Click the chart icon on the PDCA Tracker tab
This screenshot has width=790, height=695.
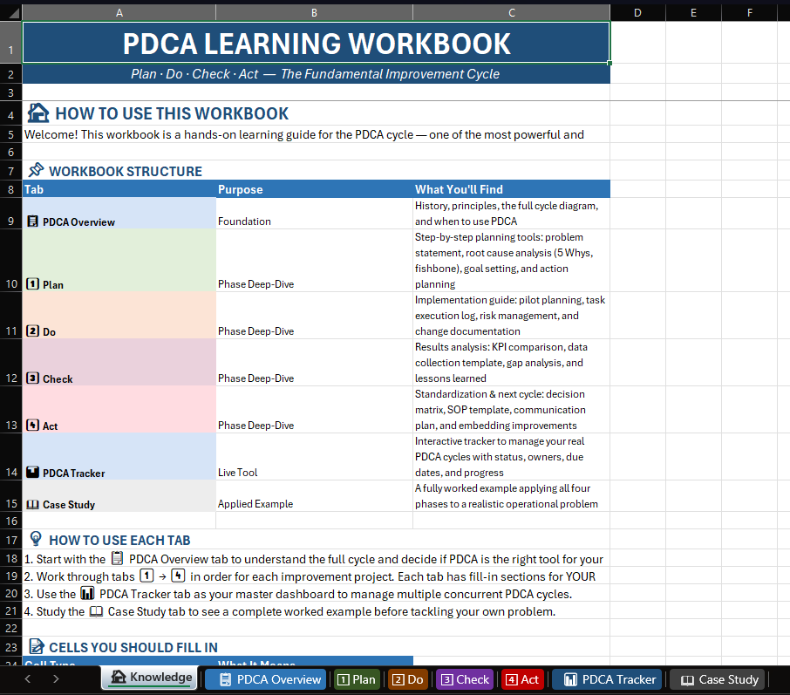(x=573, y=678)
